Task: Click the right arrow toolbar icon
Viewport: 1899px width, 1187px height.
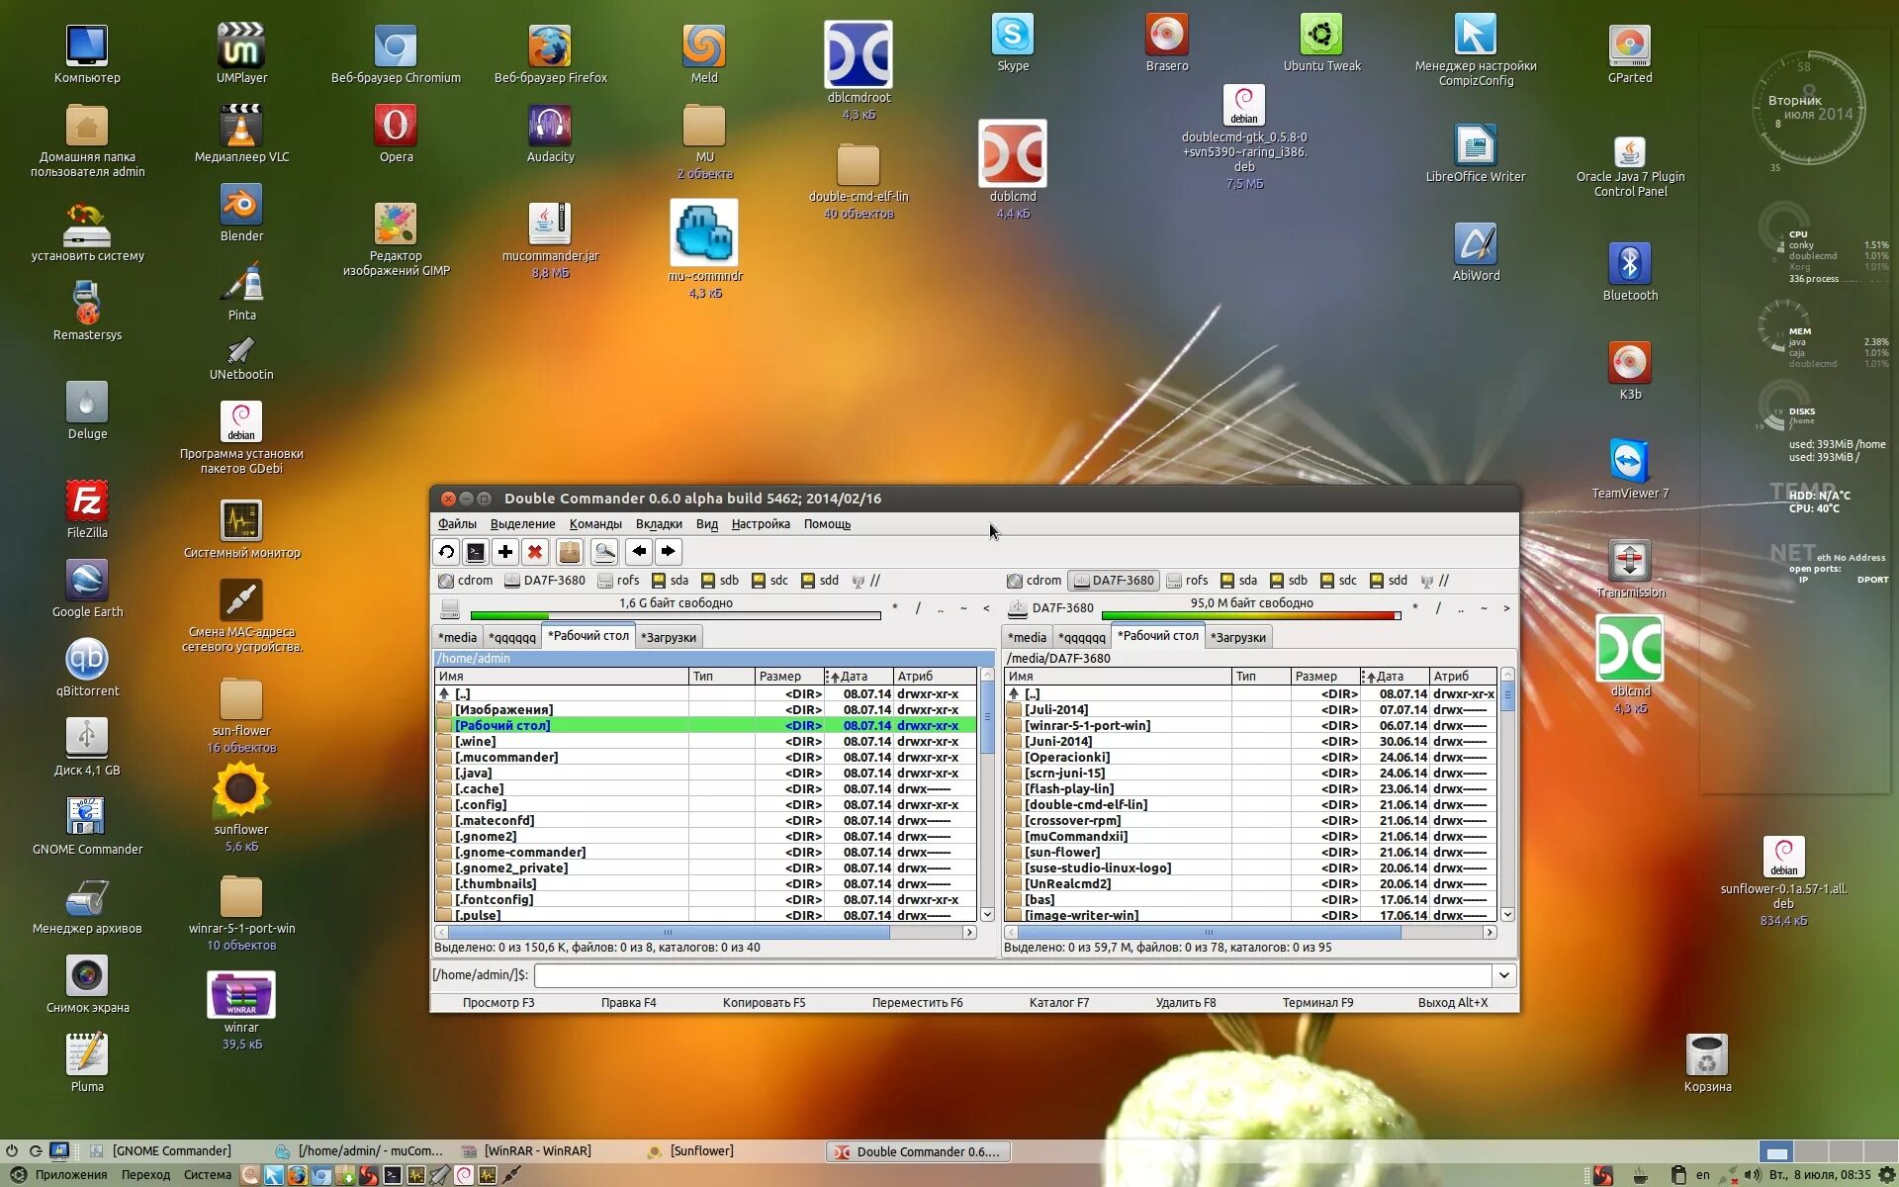Action: pos(669,552)
